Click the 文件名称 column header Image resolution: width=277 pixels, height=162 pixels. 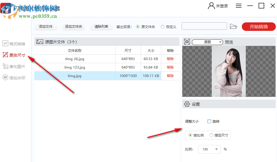coord(75,50)
